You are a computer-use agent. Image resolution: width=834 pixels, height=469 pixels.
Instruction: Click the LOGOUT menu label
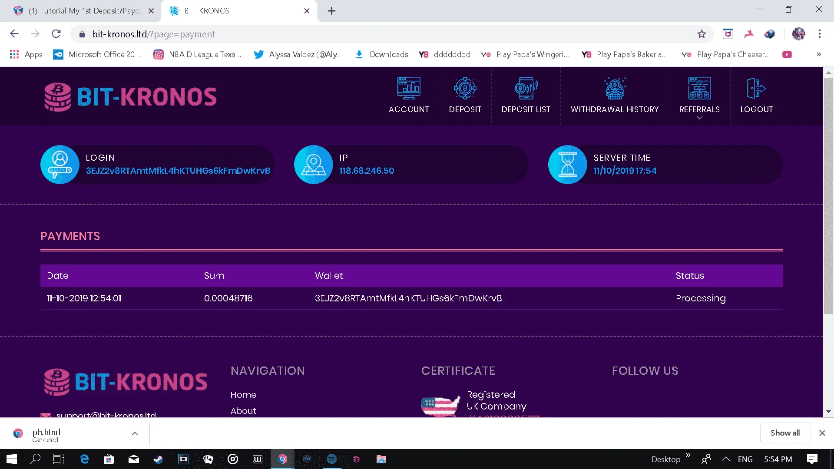(757, 109)
